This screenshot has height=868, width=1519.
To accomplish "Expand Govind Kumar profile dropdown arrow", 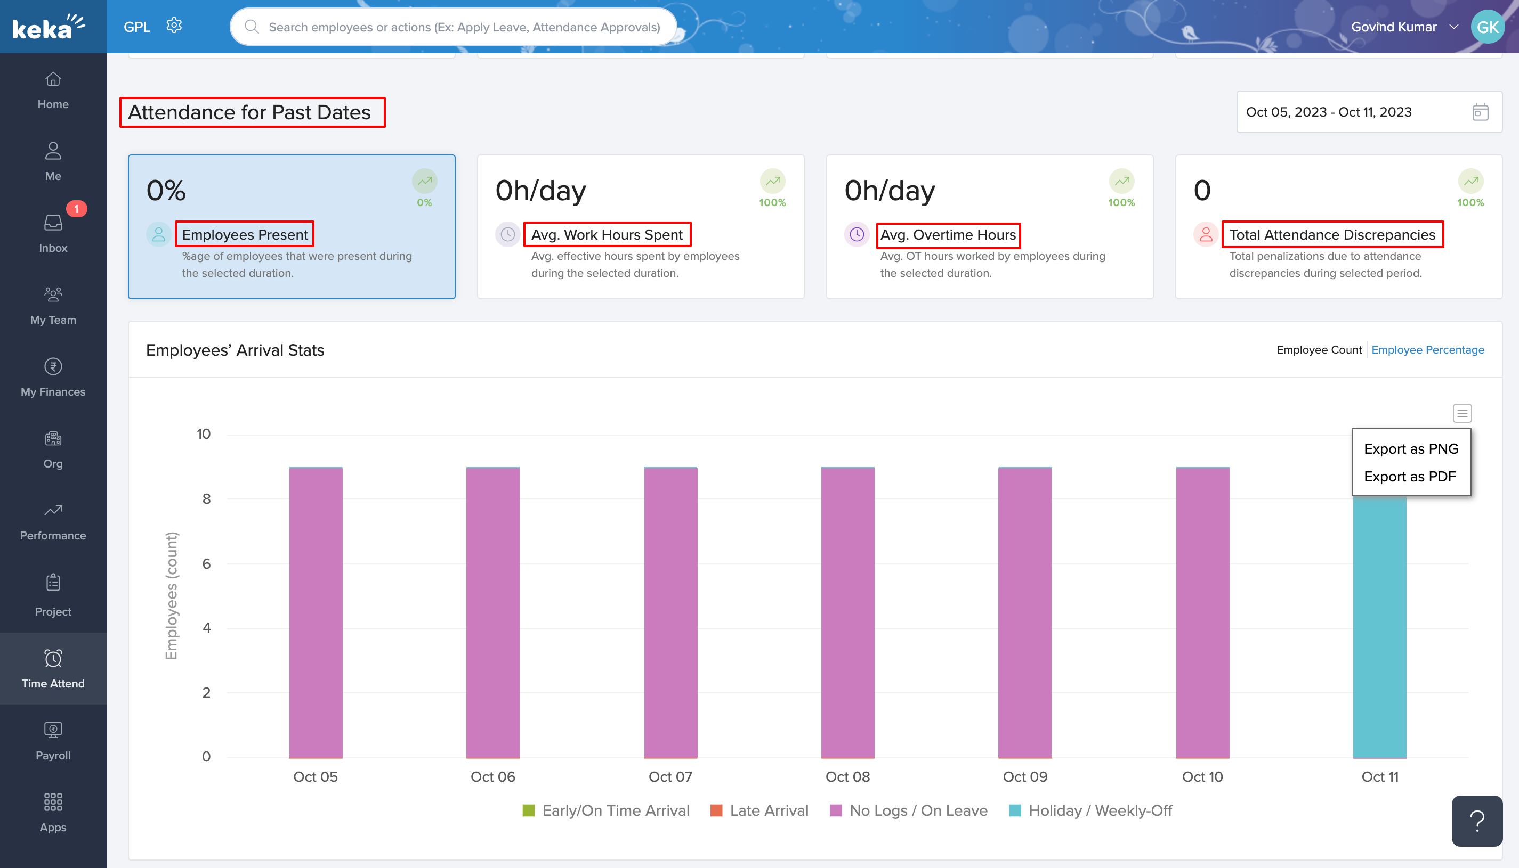I will pyautogui.click(x=1454, y=27).
